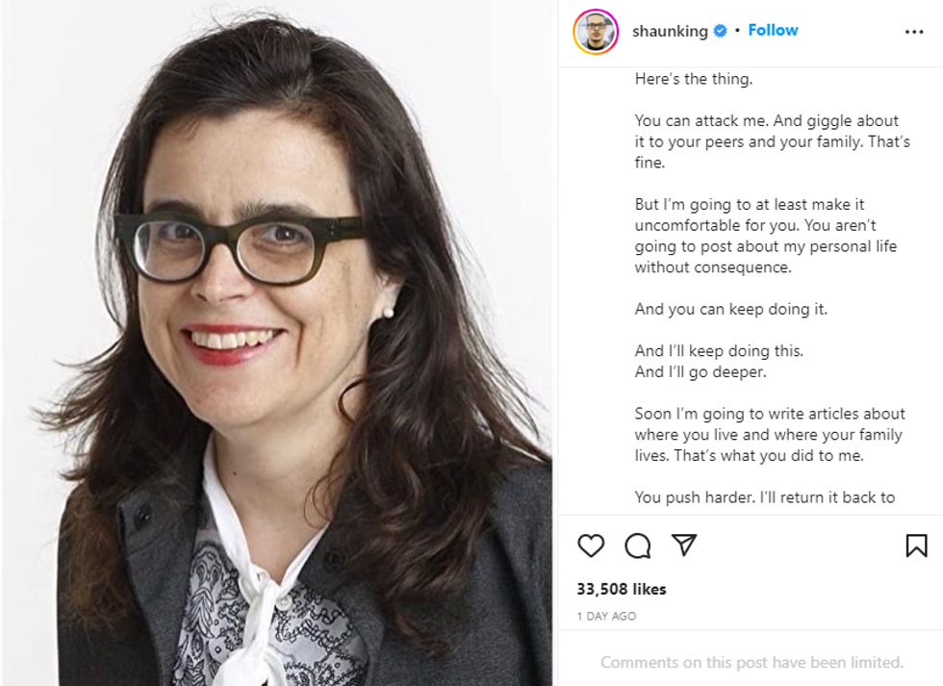Click the paragraph starting 'You can attack me'
Screen dimensions: 943x686
772,141
